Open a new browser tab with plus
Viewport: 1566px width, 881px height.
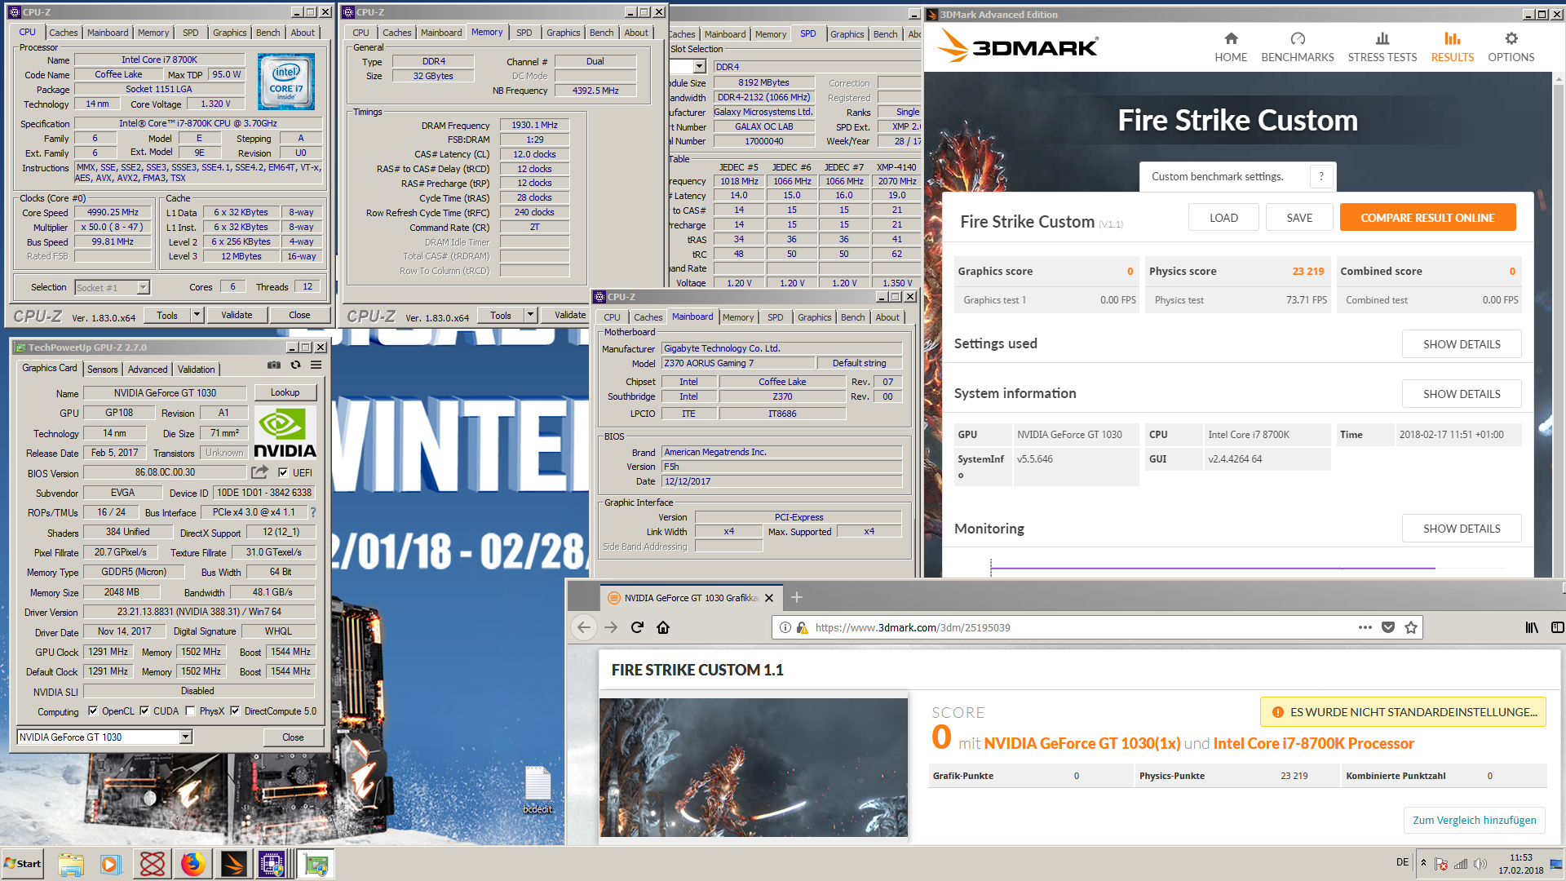(x=797, y=597)
